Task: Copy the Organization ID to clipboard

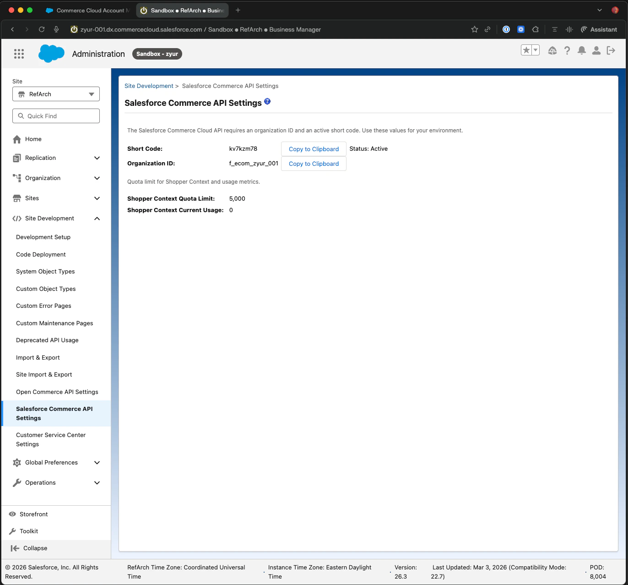Action: point(314,164)
